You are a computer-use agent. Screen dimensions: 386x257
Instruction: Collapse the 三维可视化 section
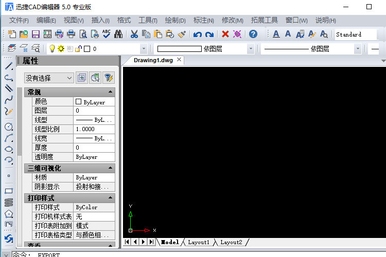[x=110, y=168]
